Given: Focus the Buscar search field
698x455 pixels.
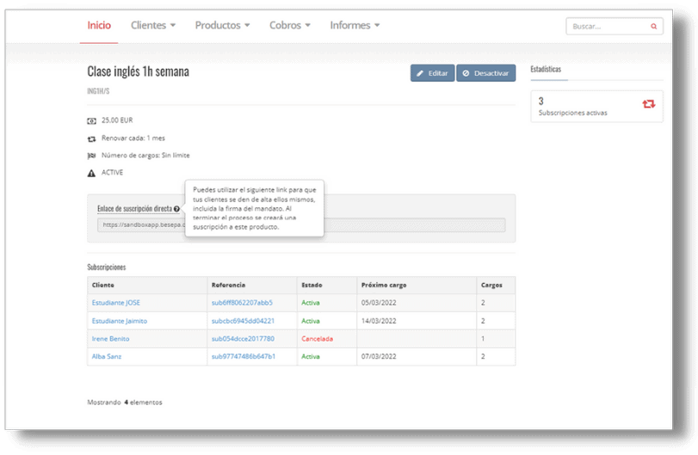Looking at the screenshot, I should [615, 27].
